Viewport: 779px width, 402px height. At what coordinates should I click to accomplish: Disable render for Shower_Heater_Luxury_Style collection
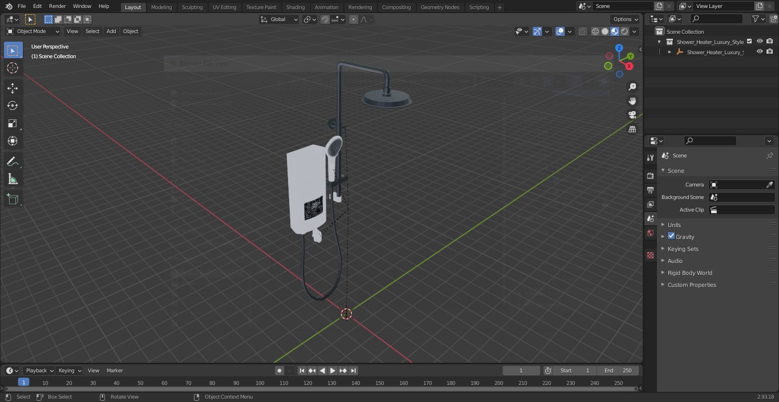pos(770,42)
